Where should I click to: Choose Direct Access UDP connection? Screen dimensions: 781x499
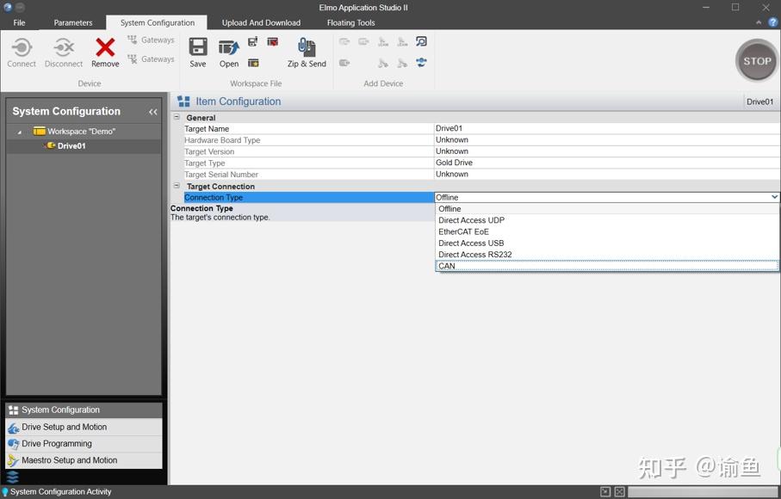tap(607, 220)
